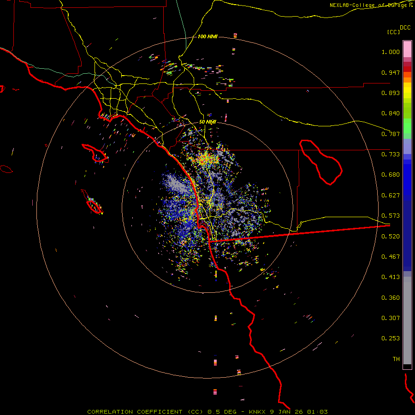This screenshot has width=415, height=415.
Task: Click the gray low-value segment of color scale
Action: [407, 320]
